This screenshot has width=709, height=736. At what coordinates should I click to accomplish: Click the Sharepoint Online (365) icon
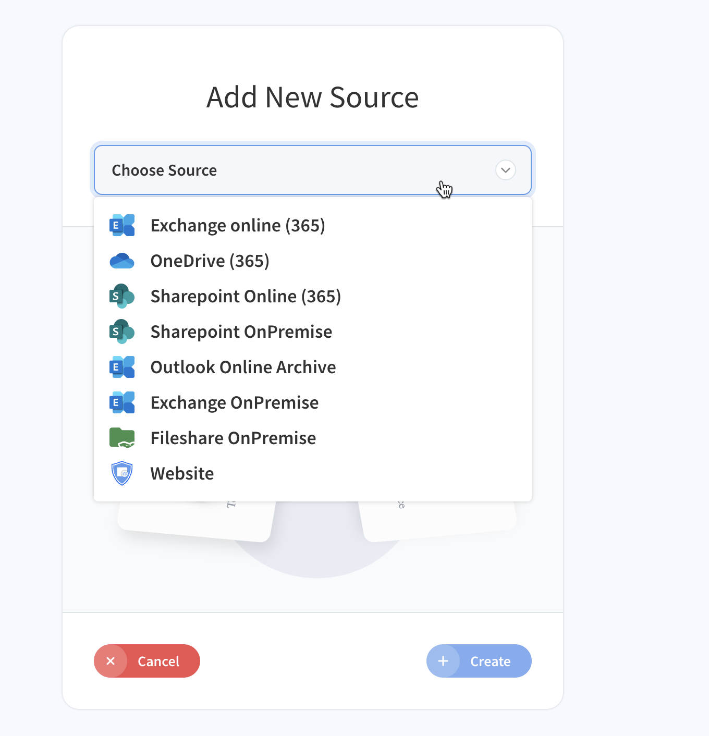pos(122,296)
